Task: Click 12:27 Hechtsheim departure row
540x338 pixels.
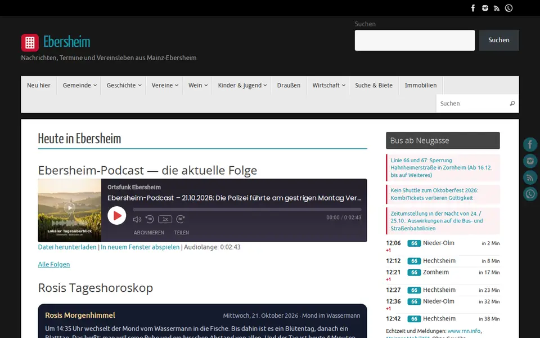Action: 443,290
